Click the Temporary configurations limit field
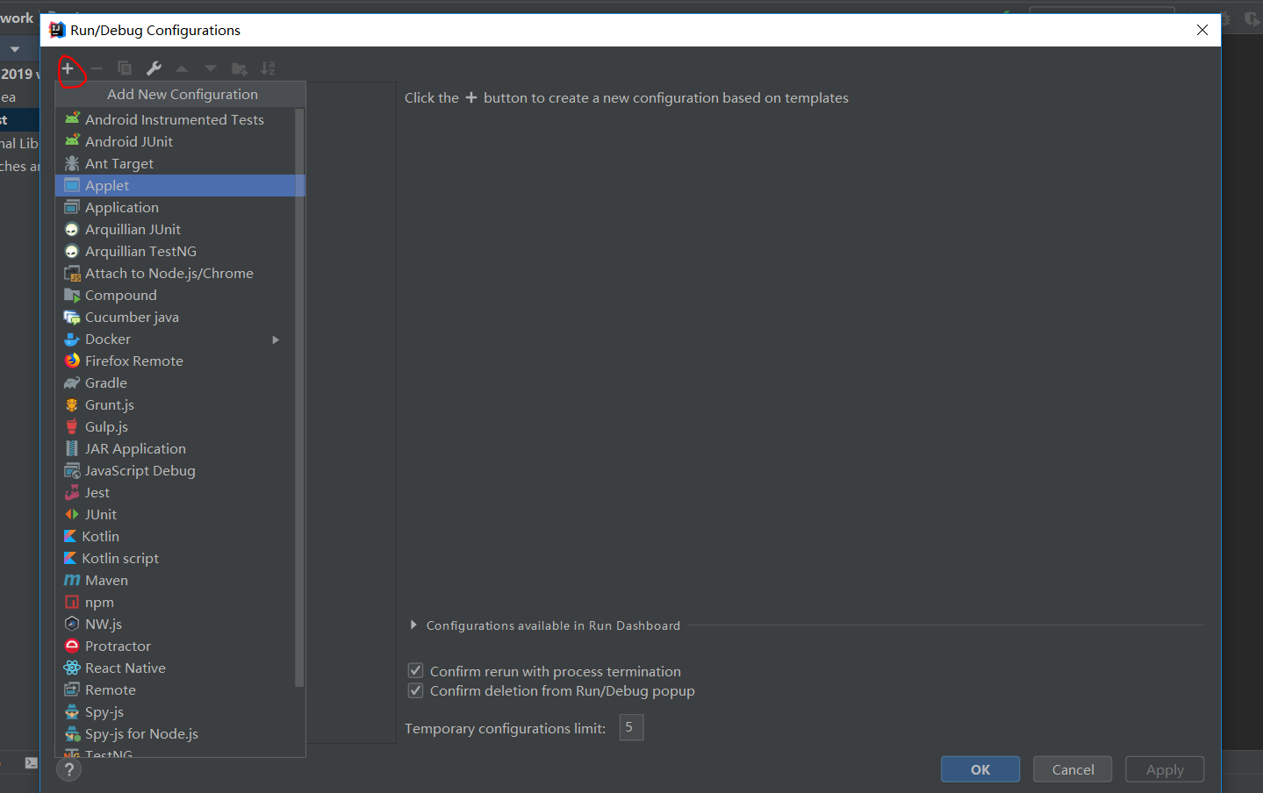Image resolution: width=1263 pixels, height=793 pixels. (x=631, y=727)
